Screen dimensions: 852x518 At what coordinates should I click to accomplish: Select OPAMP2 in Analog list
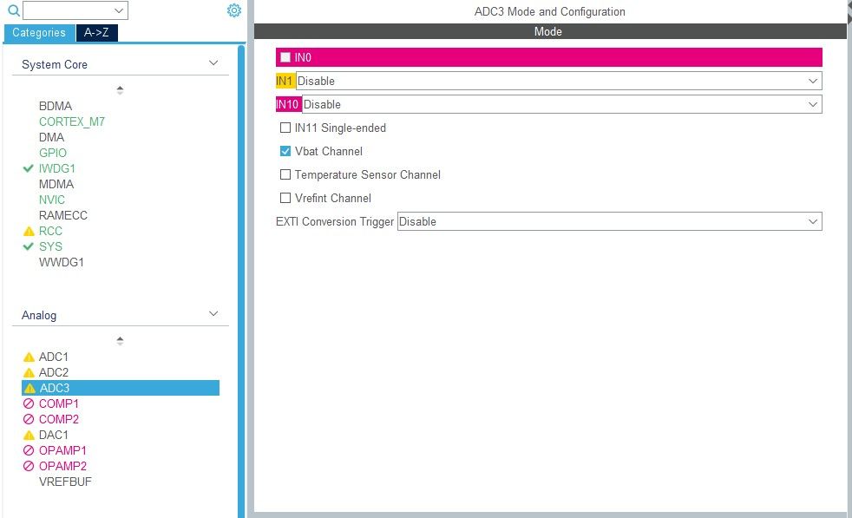pos(62,466)
